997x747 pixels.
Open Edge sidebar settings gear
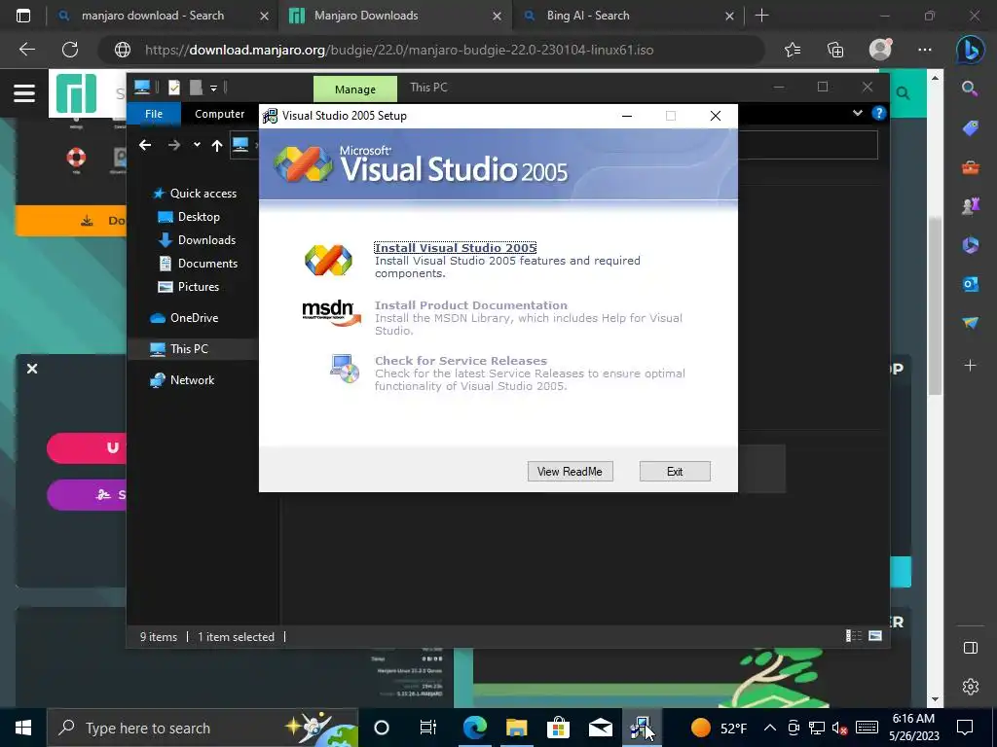coord(971,687)
